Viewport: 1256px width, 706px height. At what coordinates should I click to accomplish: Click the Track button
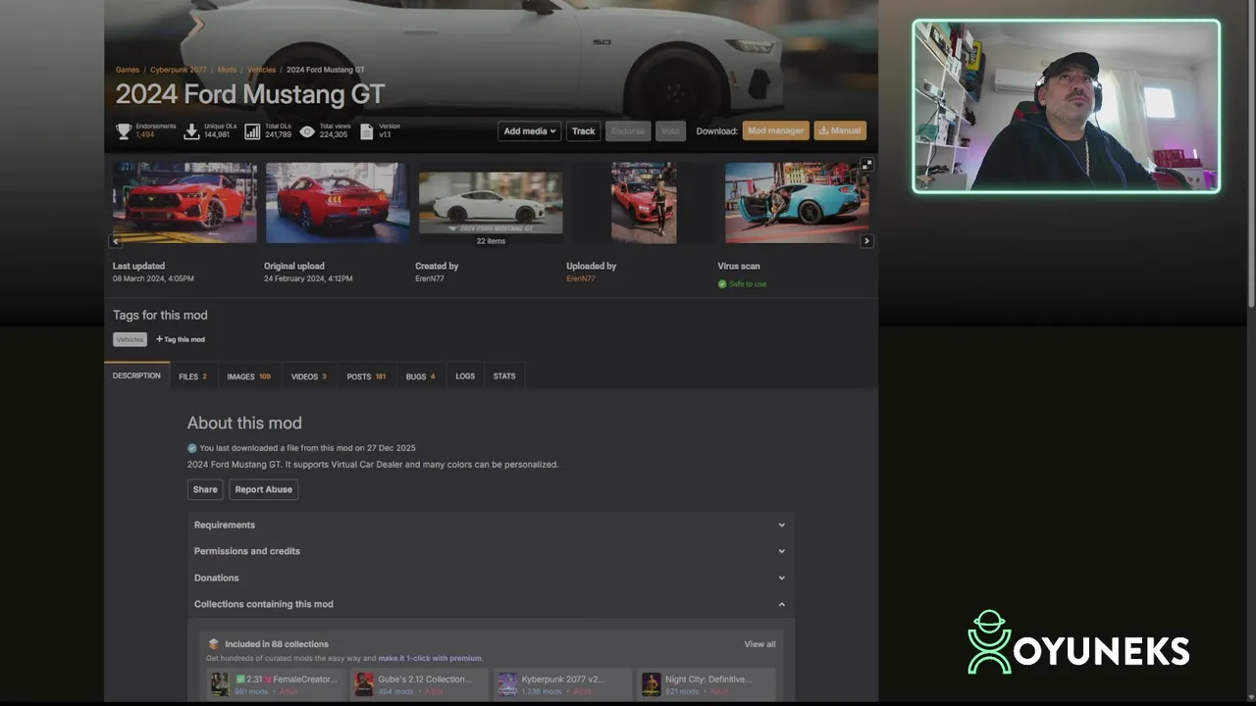[583, 130]
